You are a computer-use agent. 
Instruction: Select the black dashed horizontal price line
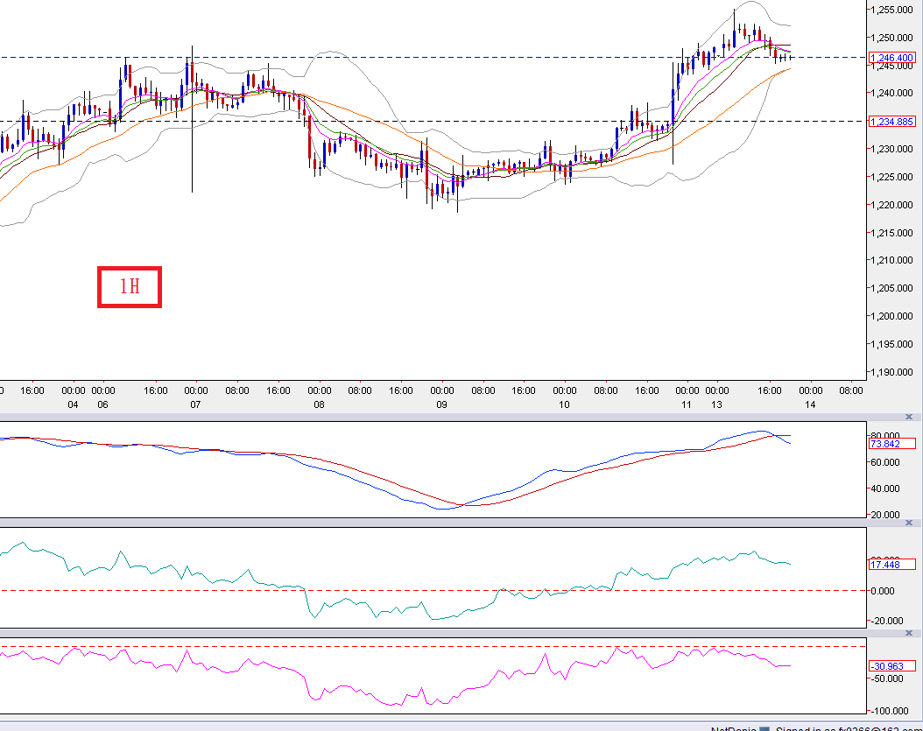(x=433, y=121)
